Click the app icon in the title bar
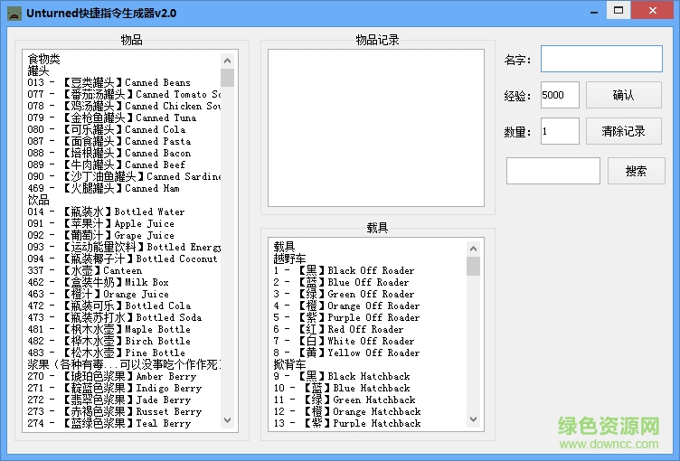680x461 pixels. [14, 13]
